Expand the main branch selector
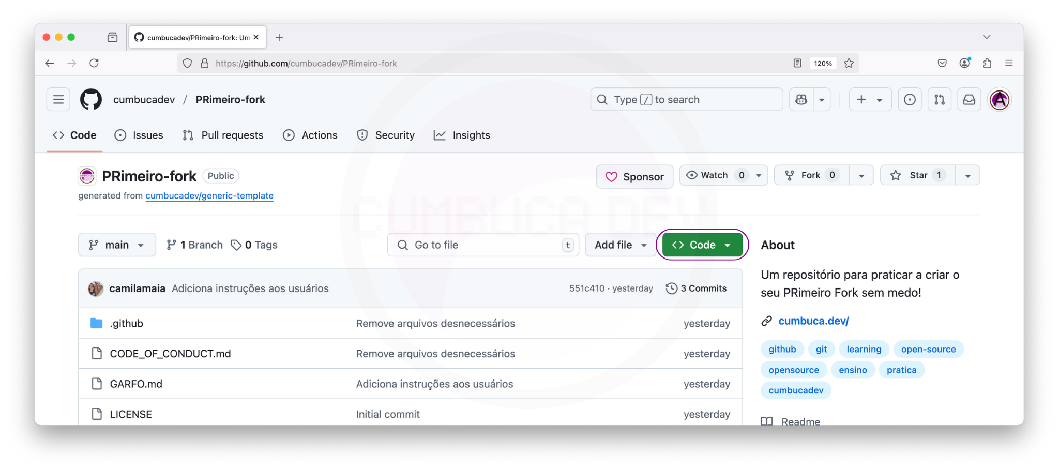 (x=117, y=245)
